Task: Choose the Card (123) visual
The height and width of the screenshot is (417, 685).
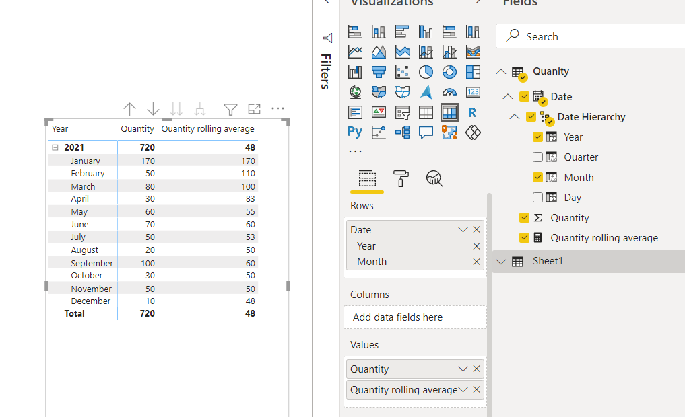Action: click(x=473, y=92)
